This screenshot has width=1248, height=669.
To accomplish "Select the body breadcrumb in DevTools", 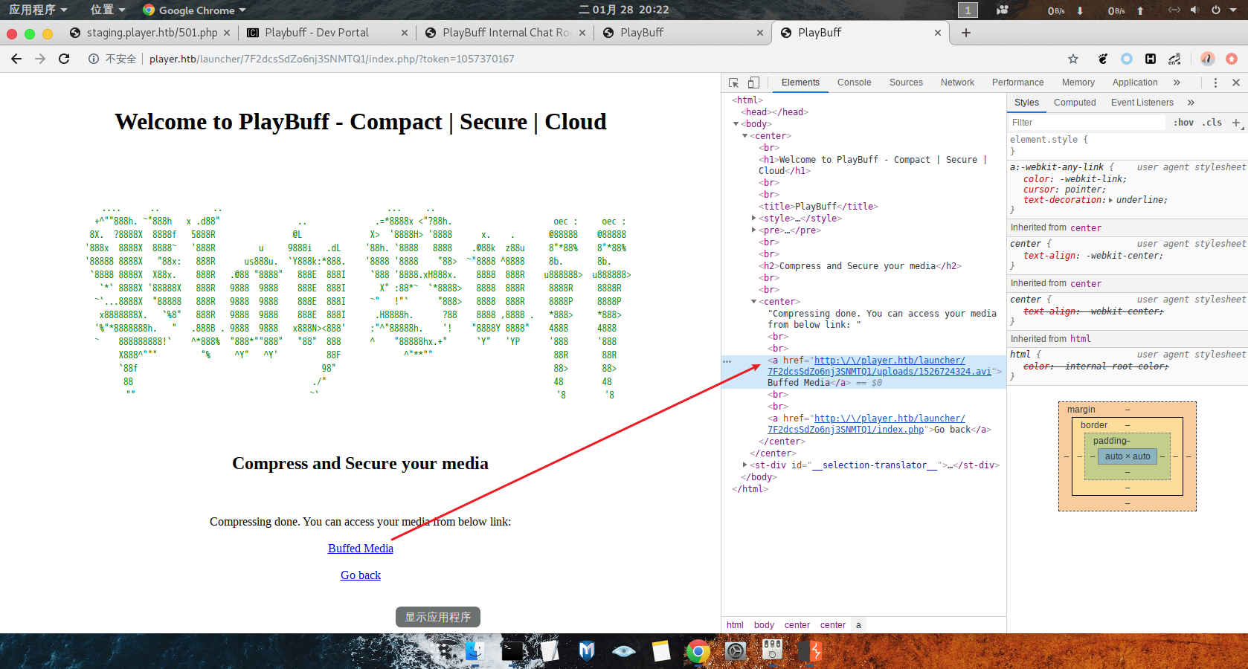I will 764,625.
